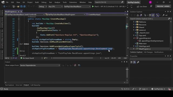
Task: Toggle Word Wrap in Output window
Action: point(79,65)
